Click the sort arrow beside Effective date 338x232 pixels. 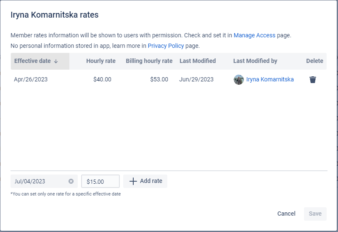56,61
